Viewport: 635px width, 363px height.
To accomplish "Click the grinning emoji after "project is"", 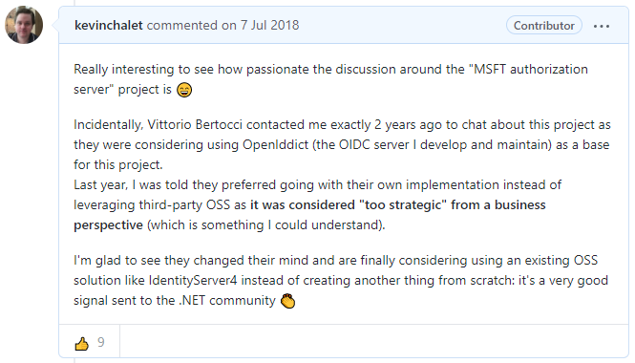I will (184, 90).
